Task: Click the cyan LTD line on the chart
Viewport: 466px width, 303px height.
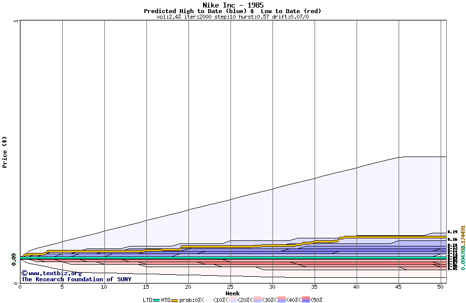Action: 234,258
